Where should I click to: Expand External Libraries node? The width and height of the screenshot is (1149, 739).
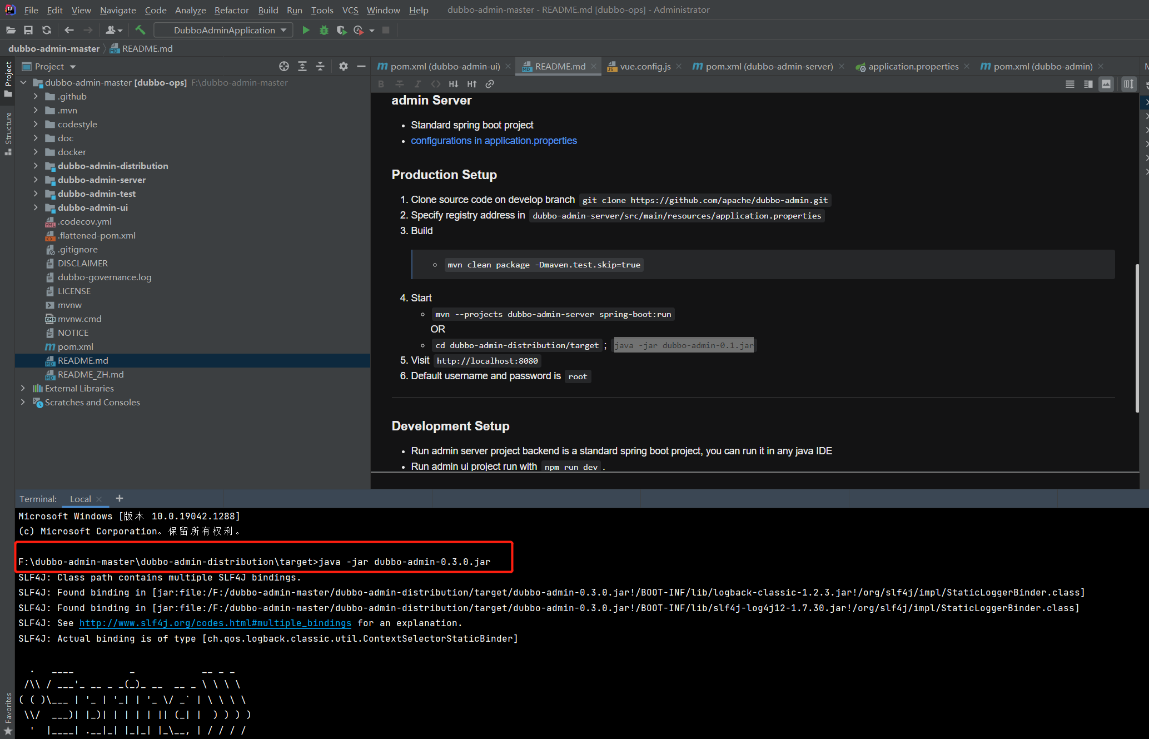[23, 388]
